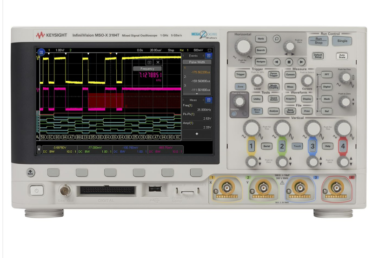The width and height of the screenshot is (372, 258).
Task: Tap the Events sidebar blue panel icon
Action: click(x=209, y=56)
